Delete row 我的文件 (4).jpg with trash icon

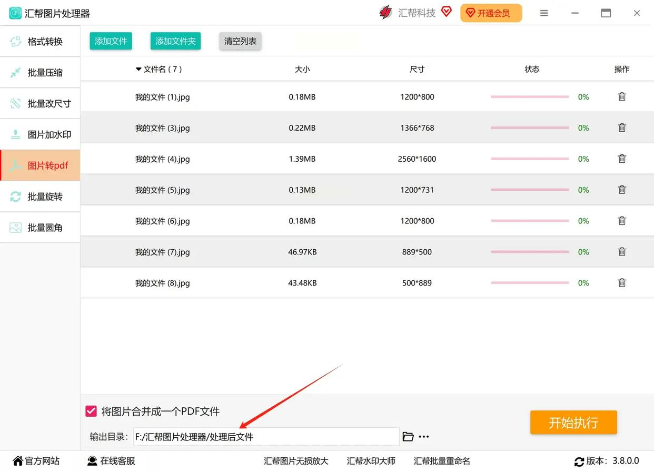click(x=622, y=159)
